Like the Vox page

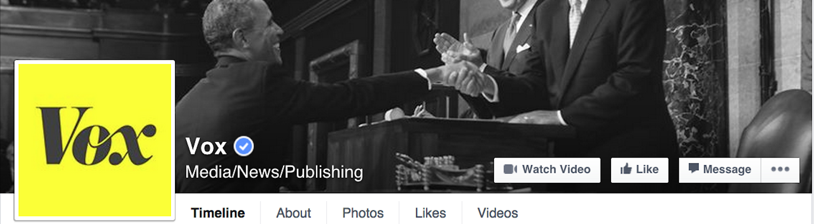tap(639, 170)
